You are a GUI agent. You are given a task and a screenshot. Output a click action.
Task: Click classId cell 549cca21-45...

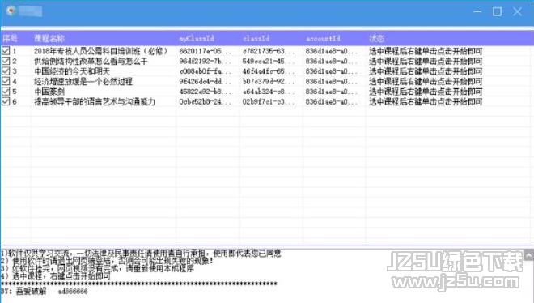268,62
